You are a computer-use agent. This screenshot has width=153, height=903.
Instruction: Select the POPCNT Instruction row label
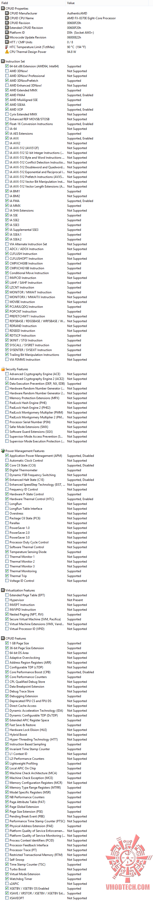click(x=23, y=311)
